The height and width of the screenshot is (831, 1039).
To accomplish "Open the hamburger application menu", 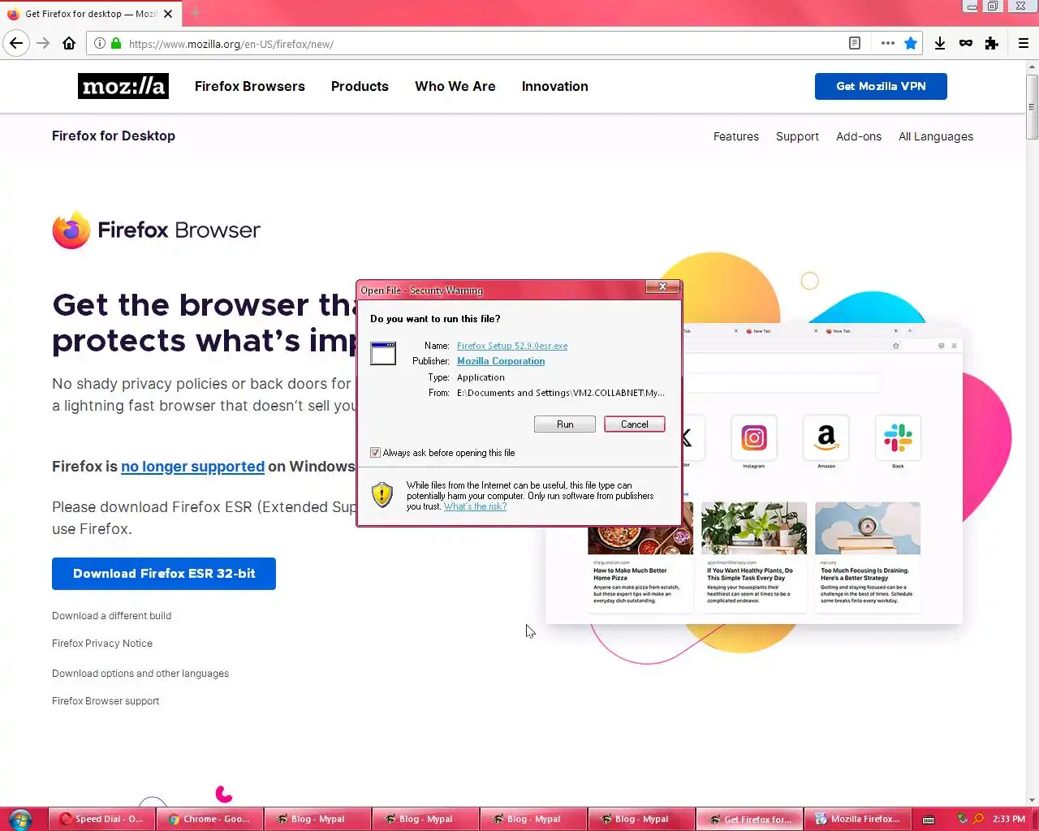I will point(1024,44).
